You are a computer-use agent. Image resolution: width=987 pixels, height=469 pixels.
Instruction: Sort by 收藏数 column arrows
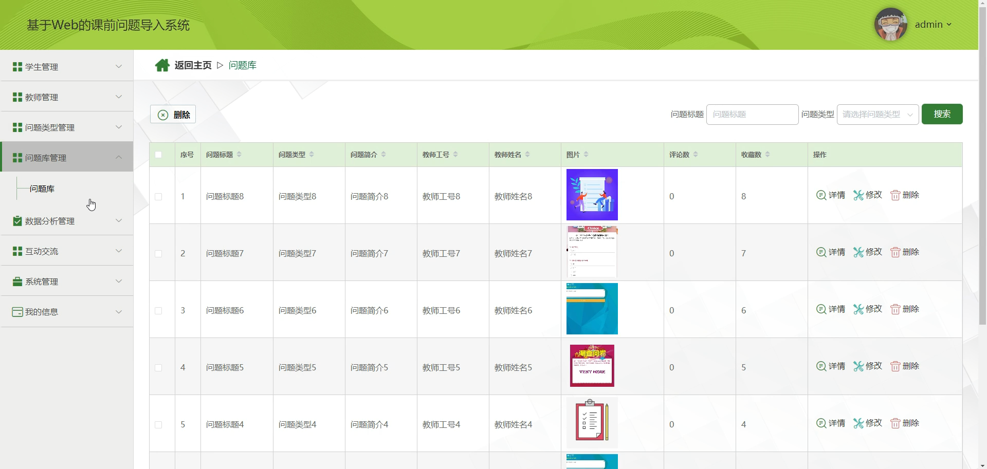pos(767,155)
